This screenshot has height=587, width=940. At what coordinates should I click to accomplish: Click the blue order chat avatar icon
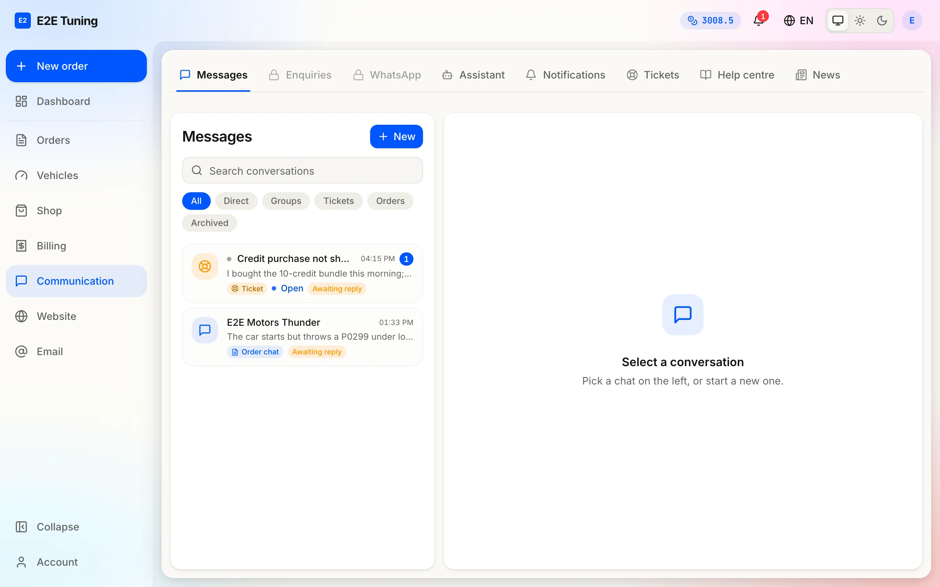click(x=205, y=330)
